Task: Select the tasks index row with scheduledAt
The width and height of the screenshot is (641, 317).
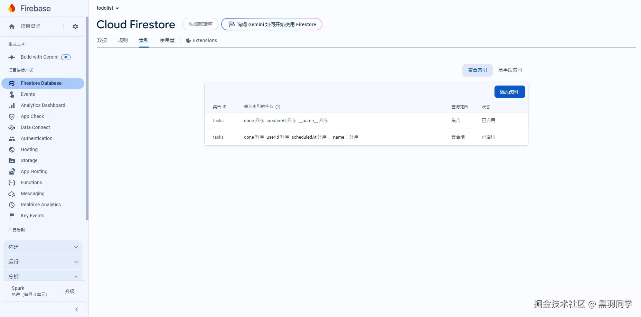Action: click(366, 137)
